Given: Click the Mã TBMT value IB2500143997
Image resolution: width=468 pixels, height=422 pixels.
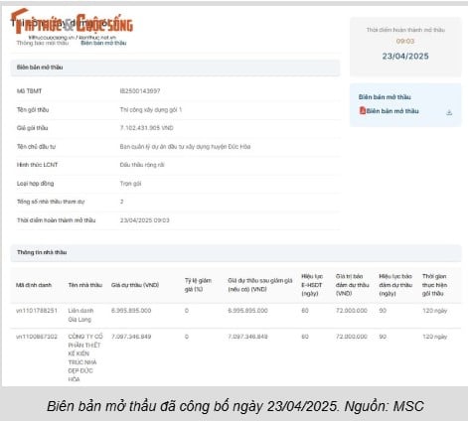Looking at the screenshot, I should point(140,91).
